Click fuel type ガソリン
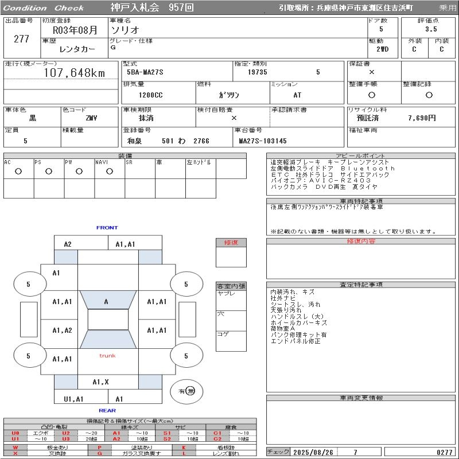This screenshot has width=459, height=459. pyautogui.click(x=228, y=95)
